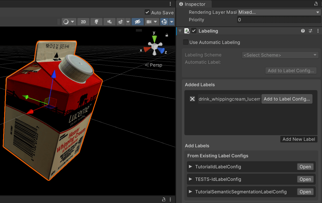
Task: Open the TESTS-IdLabelConfig asset
Action: 305,179
